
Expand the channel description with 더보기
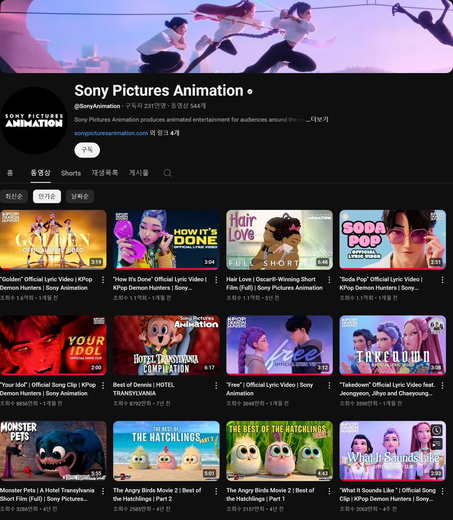pyautogui.click(x=317, y=119)
